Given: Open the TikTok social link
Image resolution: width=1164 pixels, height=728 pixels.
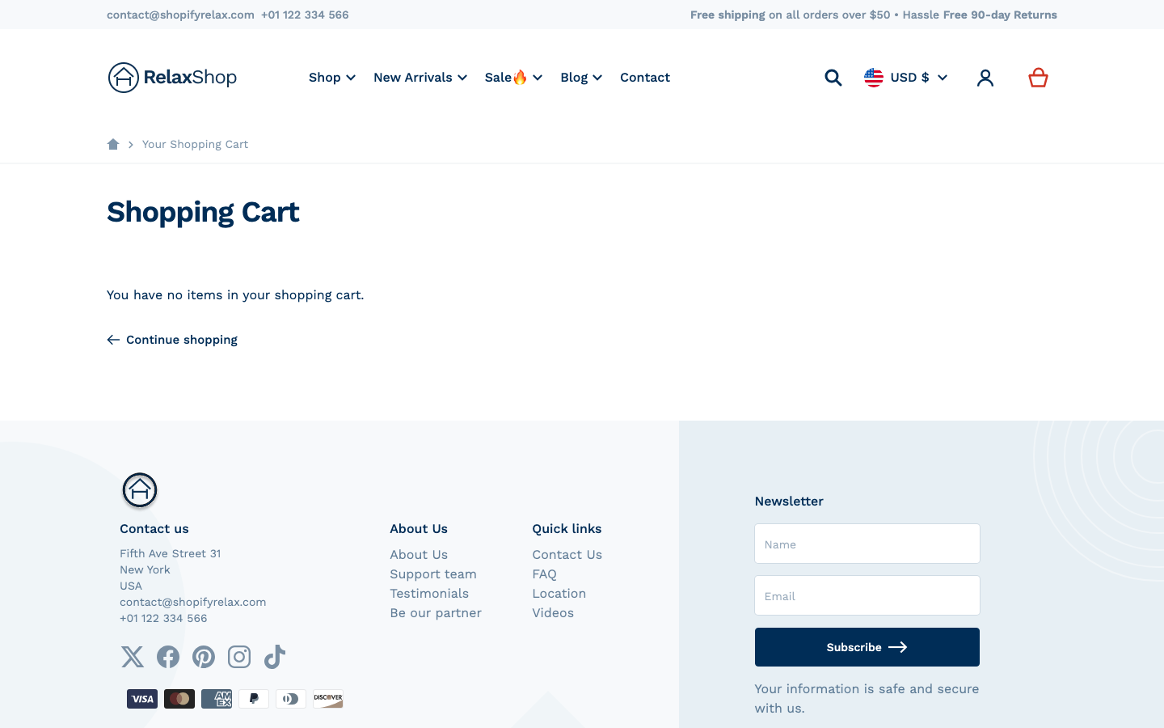Looking at the screenshot, I should pyautogui.click(x=275, y=657).
